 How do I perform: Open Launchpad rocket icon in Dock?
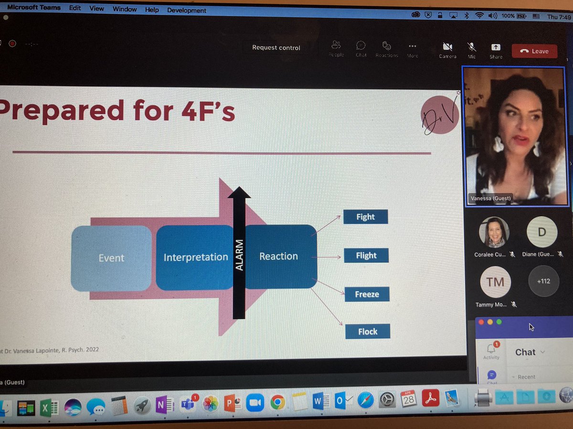click(x=142, y=406)
